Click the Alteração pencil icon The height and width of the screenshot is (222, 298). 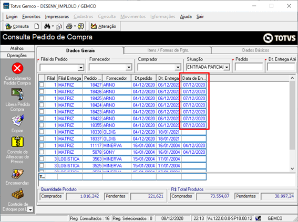click(94, 26)
